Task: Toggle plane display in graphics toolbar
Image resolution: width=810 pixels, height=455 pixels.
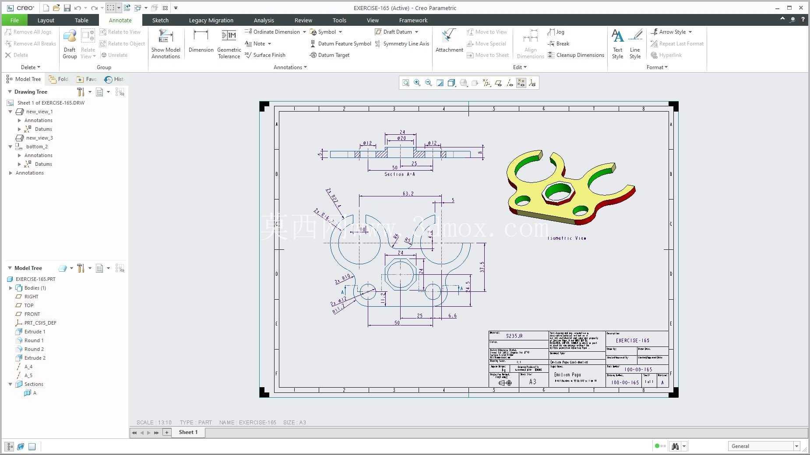Action: (498, 83)
